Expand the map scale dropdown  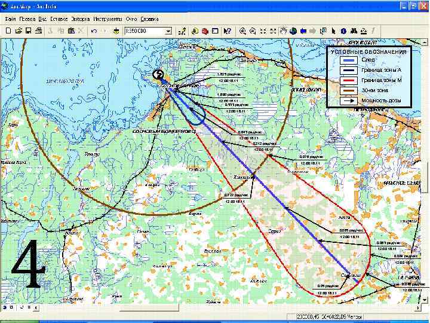168,31
